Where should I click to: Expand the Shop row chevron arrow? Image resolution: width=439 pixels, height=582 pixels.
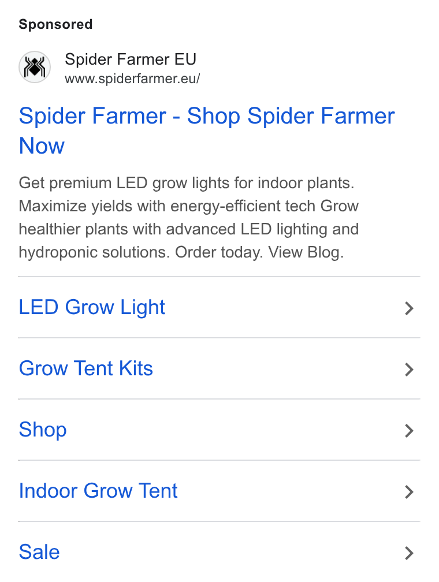click(x=409, y=431)
